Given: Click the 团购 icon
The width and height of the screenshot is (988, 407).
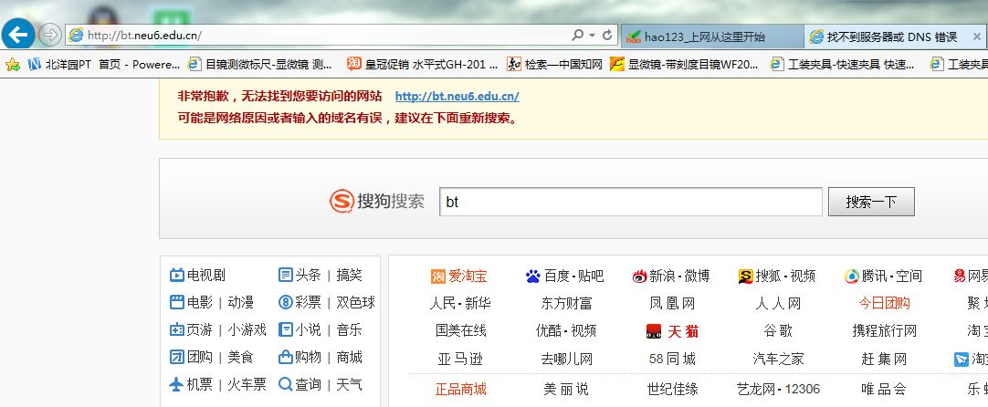Looking at the screenshot, I should (x=177, y=357).
